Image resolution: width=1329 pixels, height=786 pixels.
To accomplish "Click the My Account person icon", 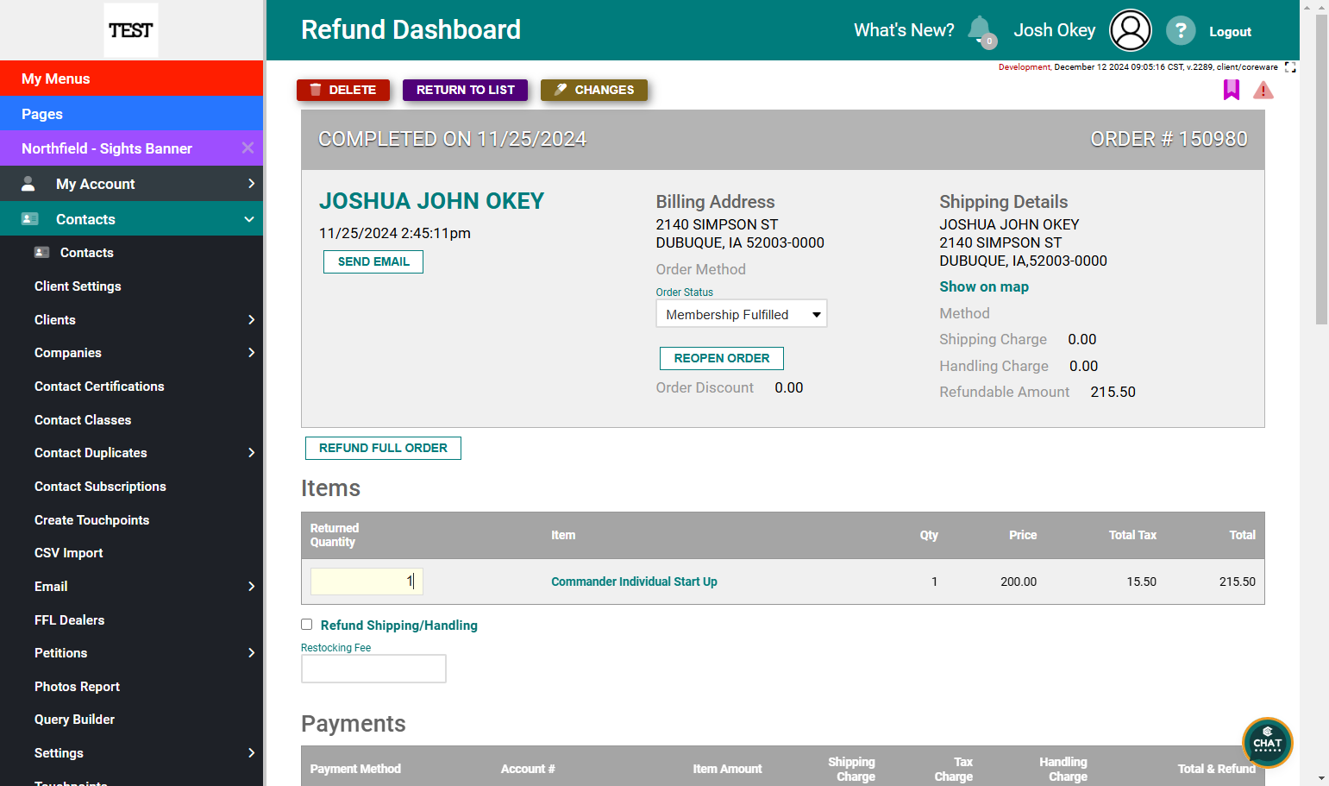I will (28, 184).
